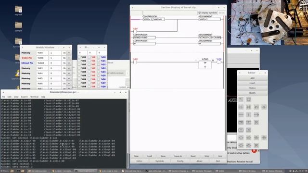Click the Save As button in Section Display
308x173 pixels.
coord(178,156)
